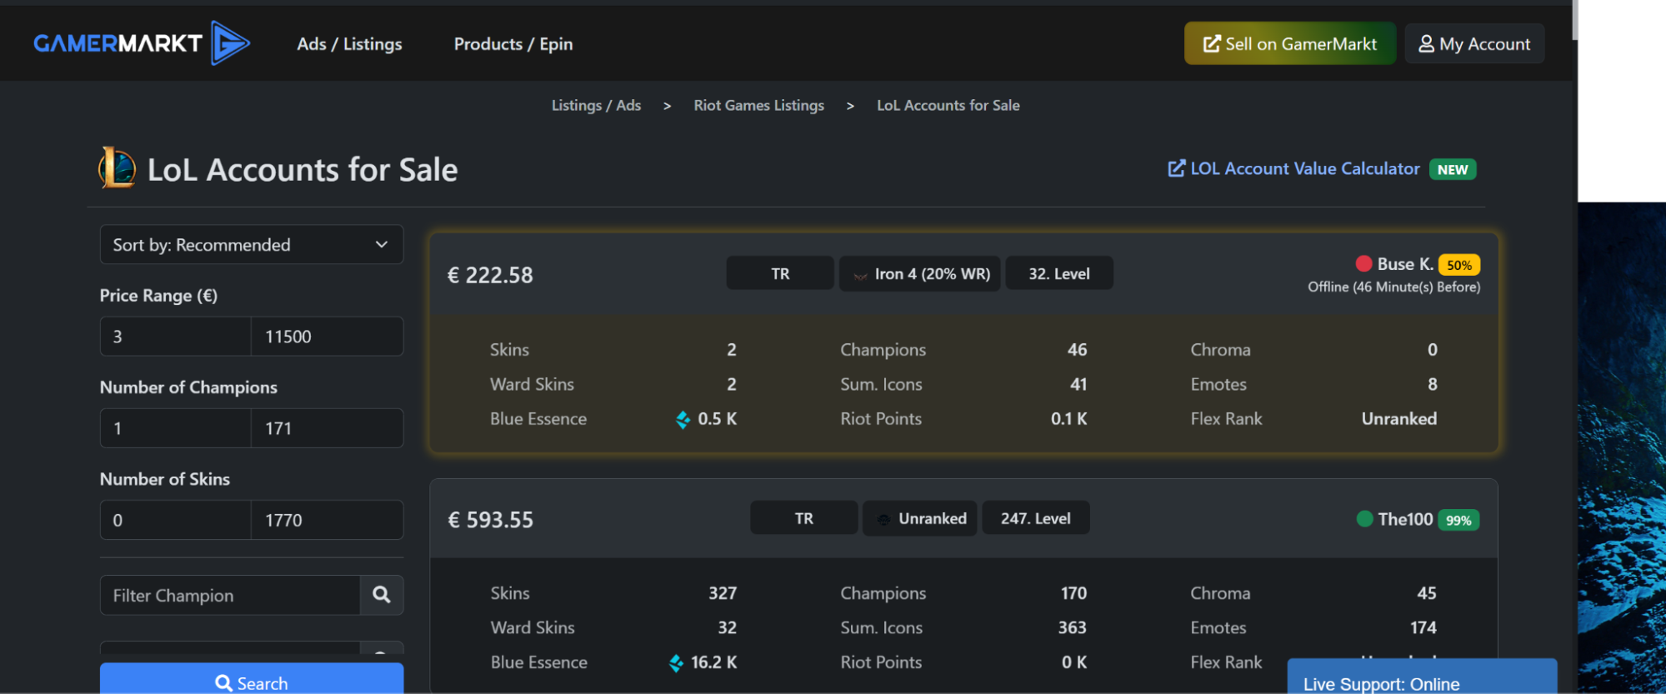1666x694 pixels.
Task: Click the GamerMarkt logo
Action: [142, 43]
